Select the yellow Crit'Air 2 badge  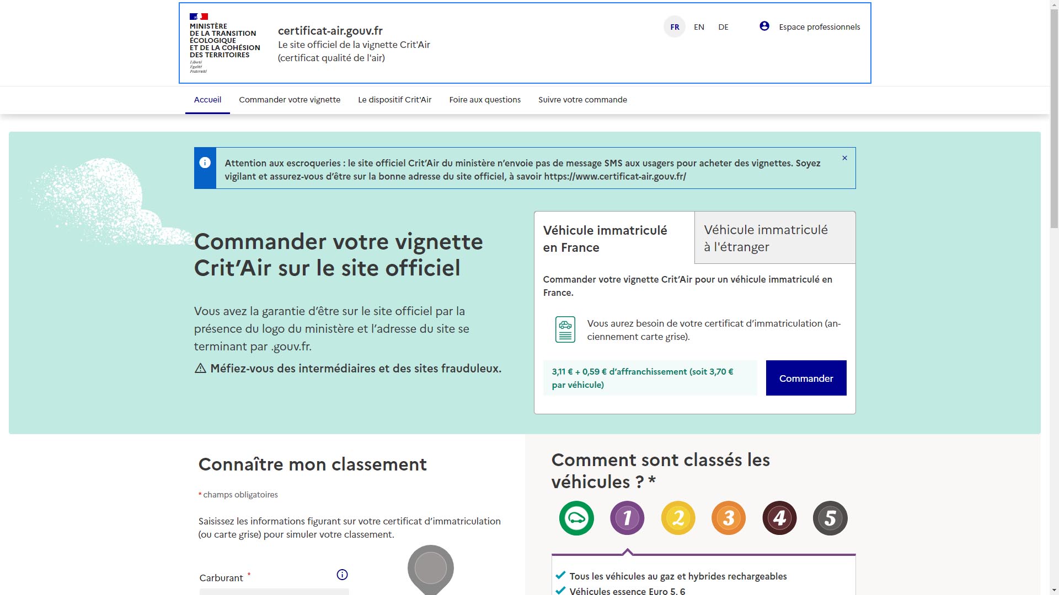coord(678,518)
